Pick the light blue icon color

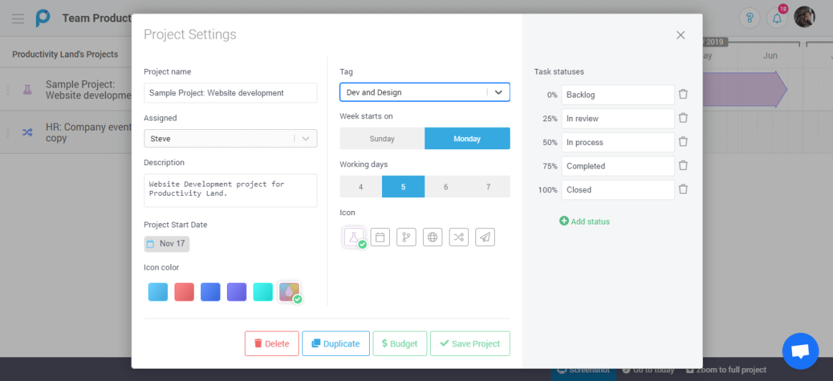(x=158, y=292)
